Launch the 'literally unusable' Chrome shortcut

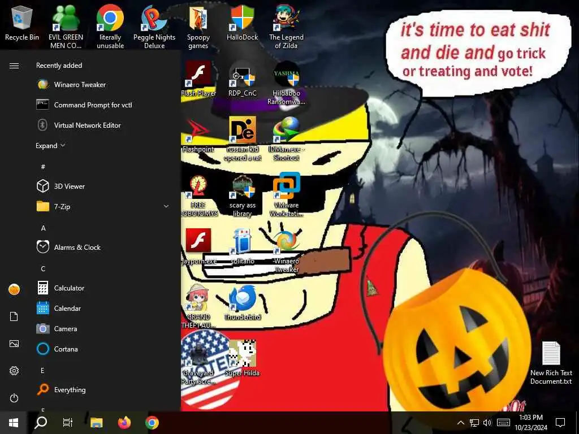pos(110,27)
